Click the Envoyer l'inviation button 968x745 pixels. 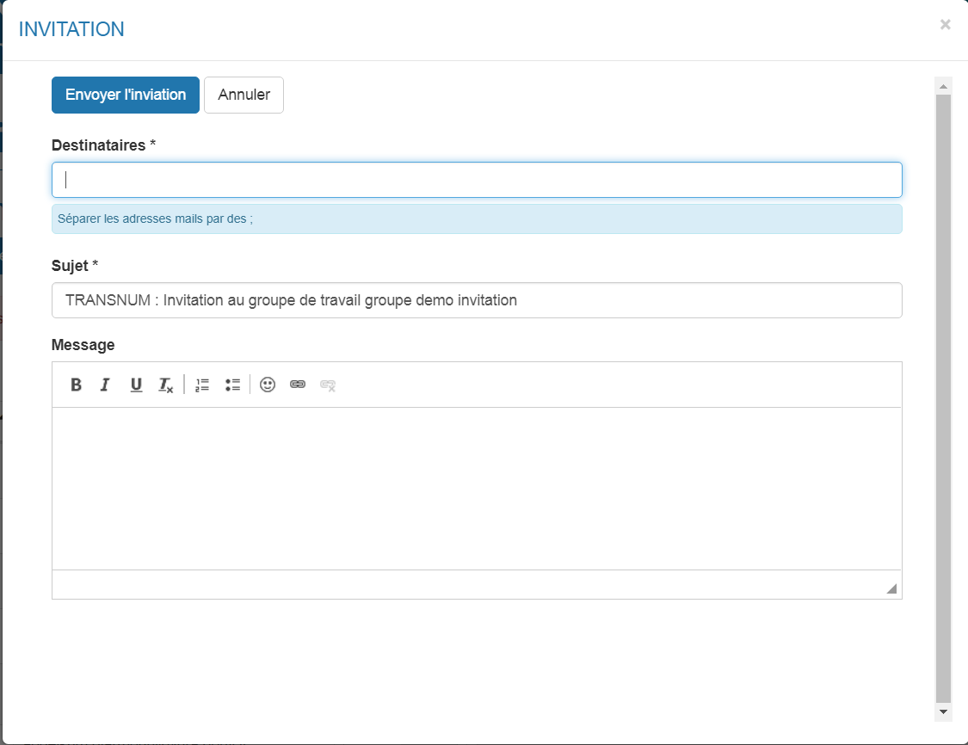(x=126, y=95)
